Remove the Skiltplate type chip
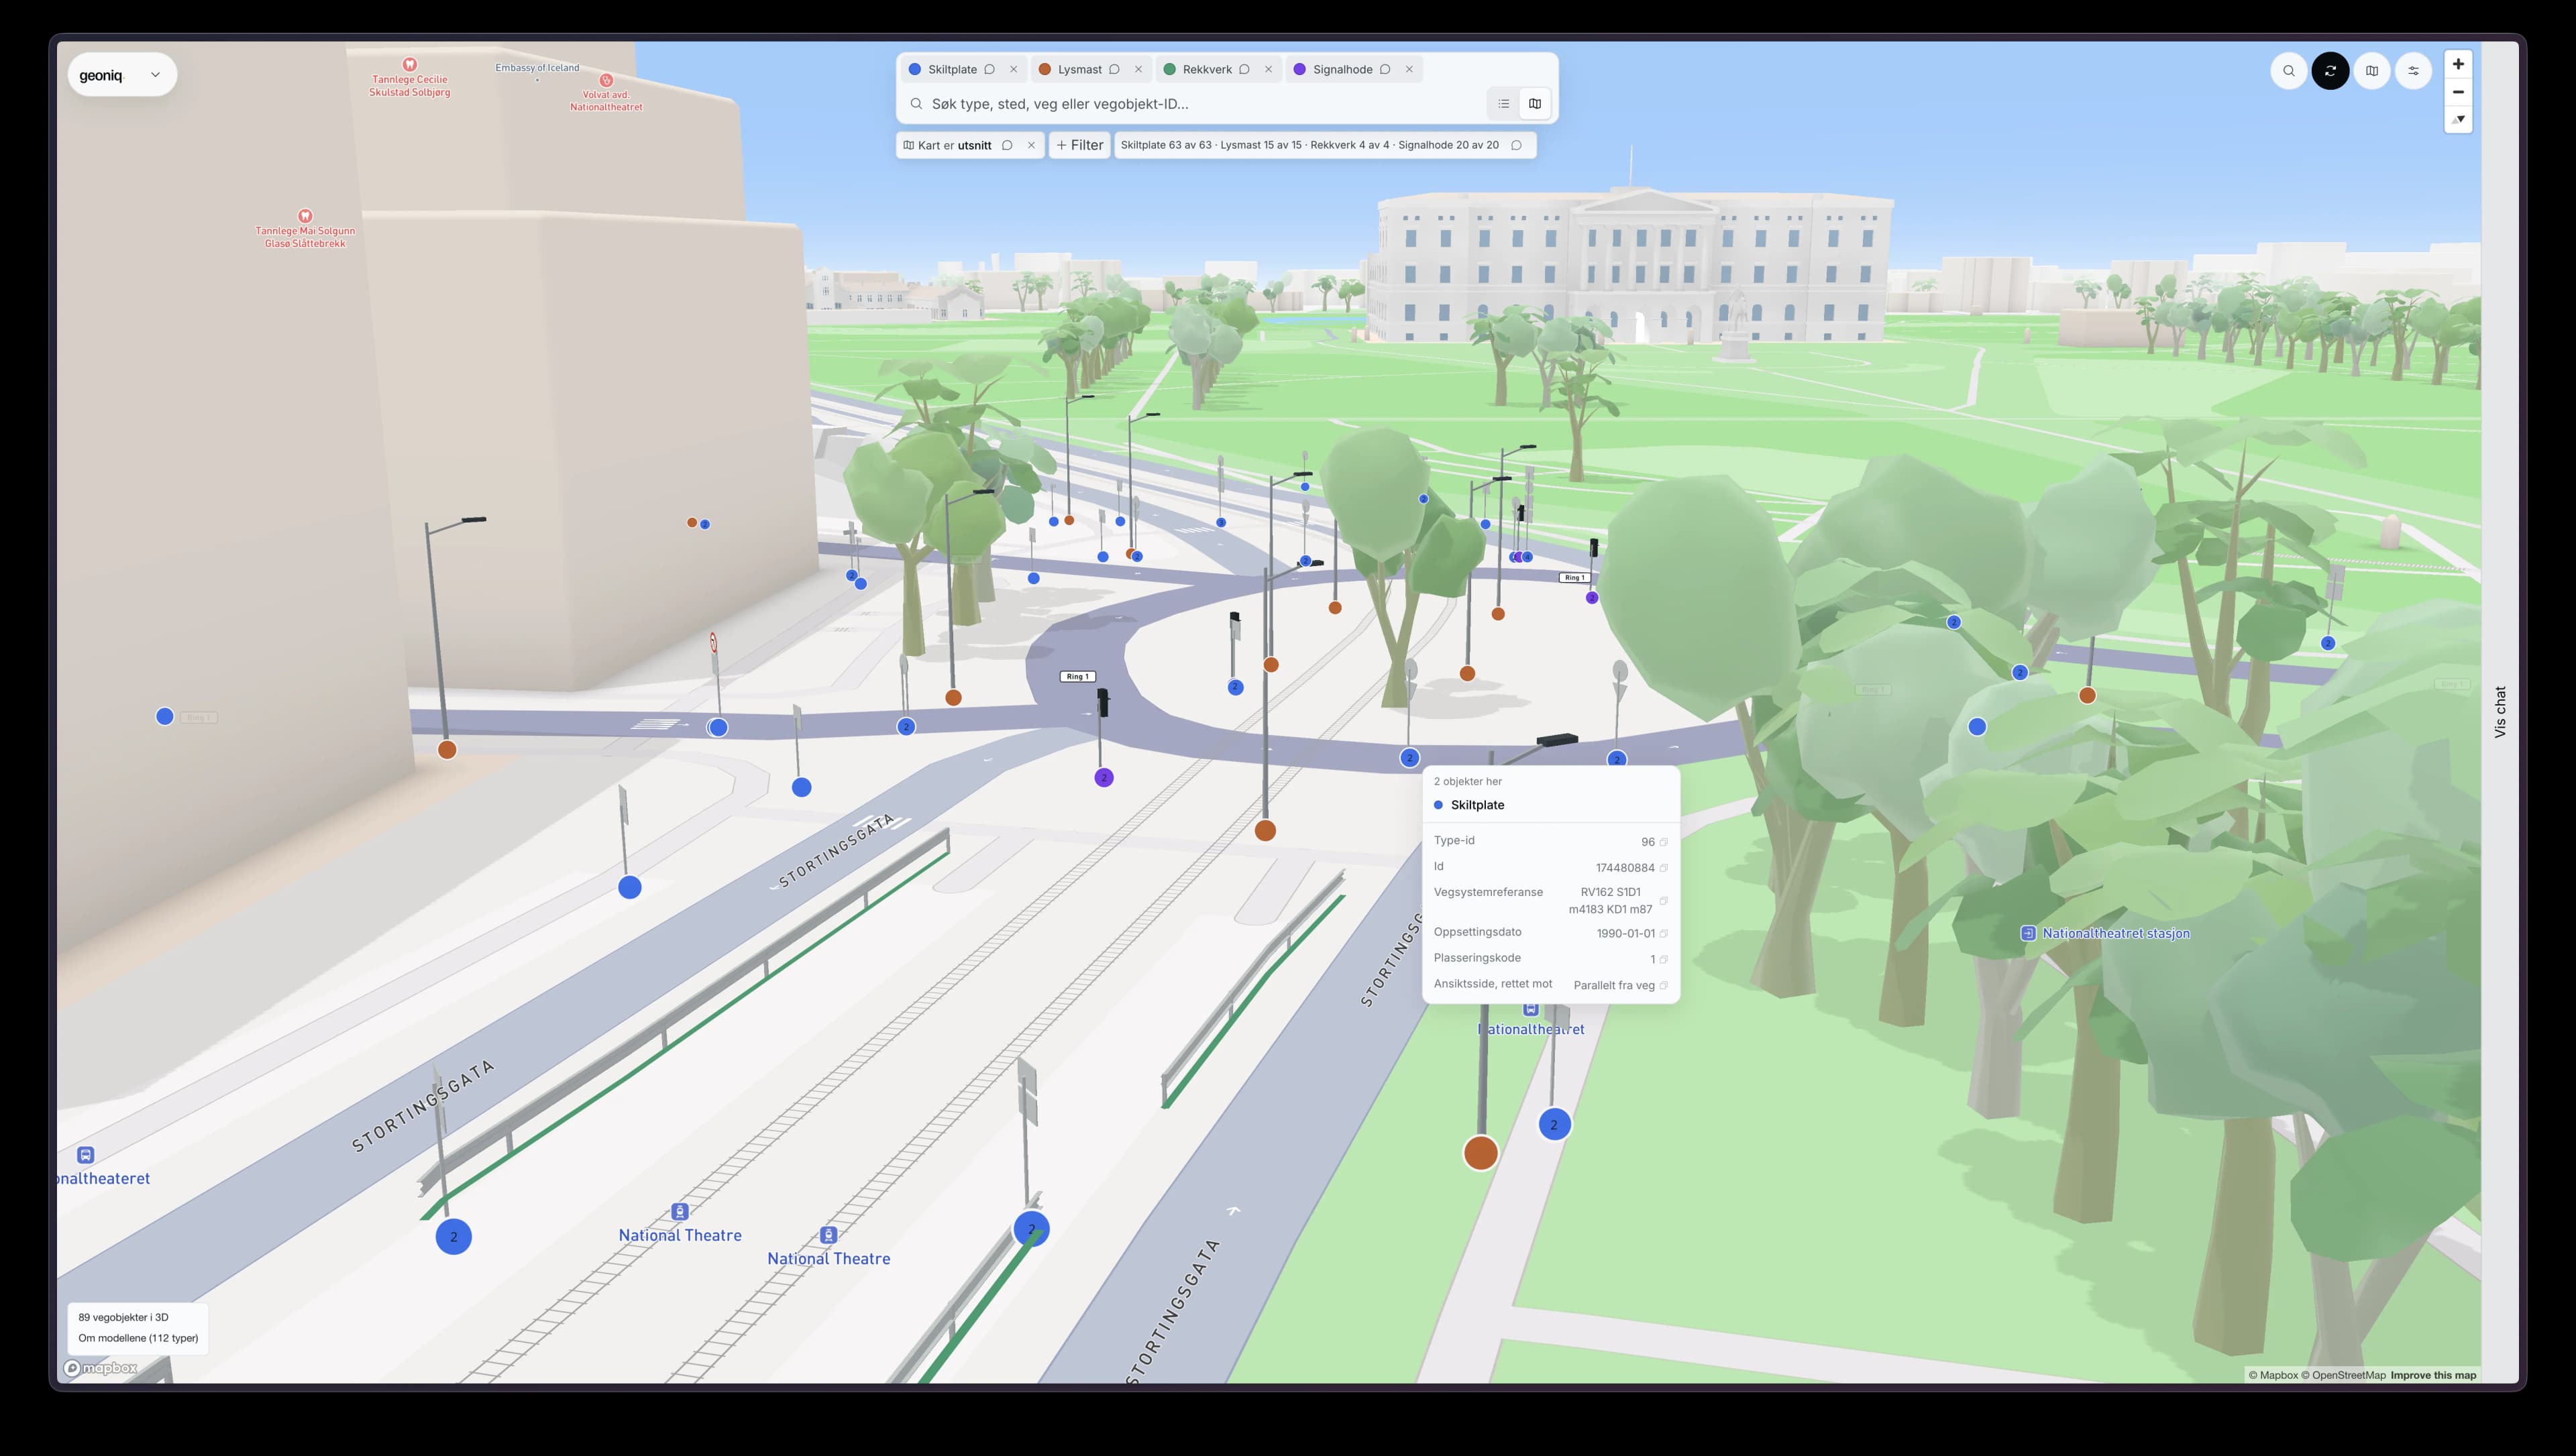2576x1456 pixels. point(1013,69)
